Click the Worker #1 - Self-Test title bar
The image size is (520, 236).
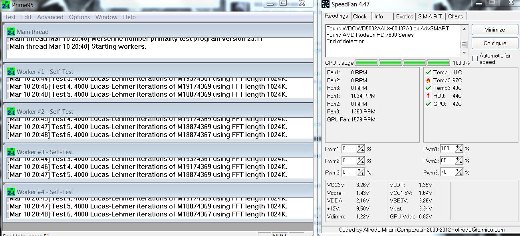(158, 71)
